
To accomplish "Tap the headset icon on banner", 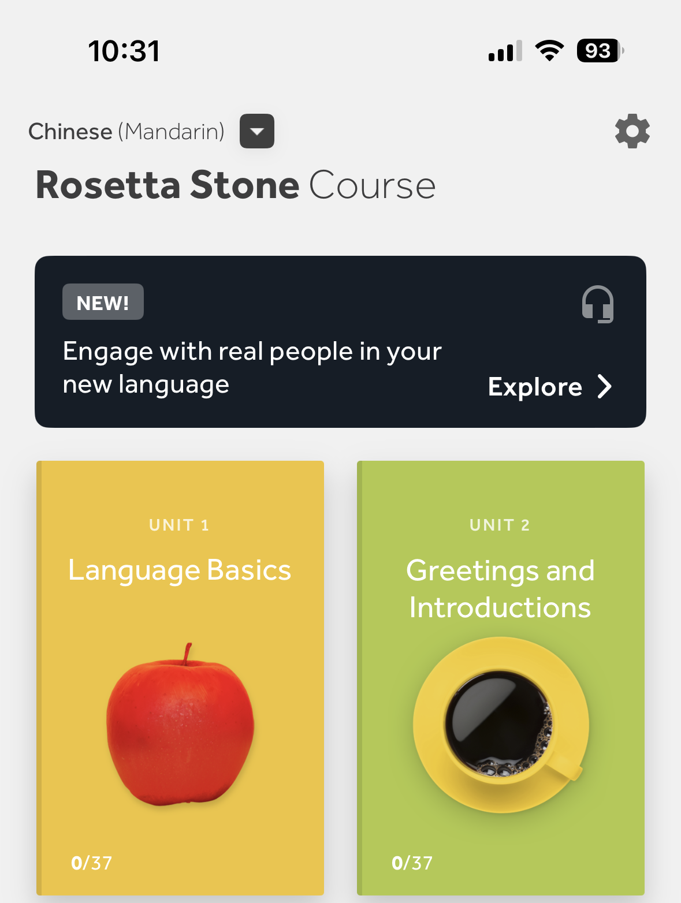I will tap(597, 304).
